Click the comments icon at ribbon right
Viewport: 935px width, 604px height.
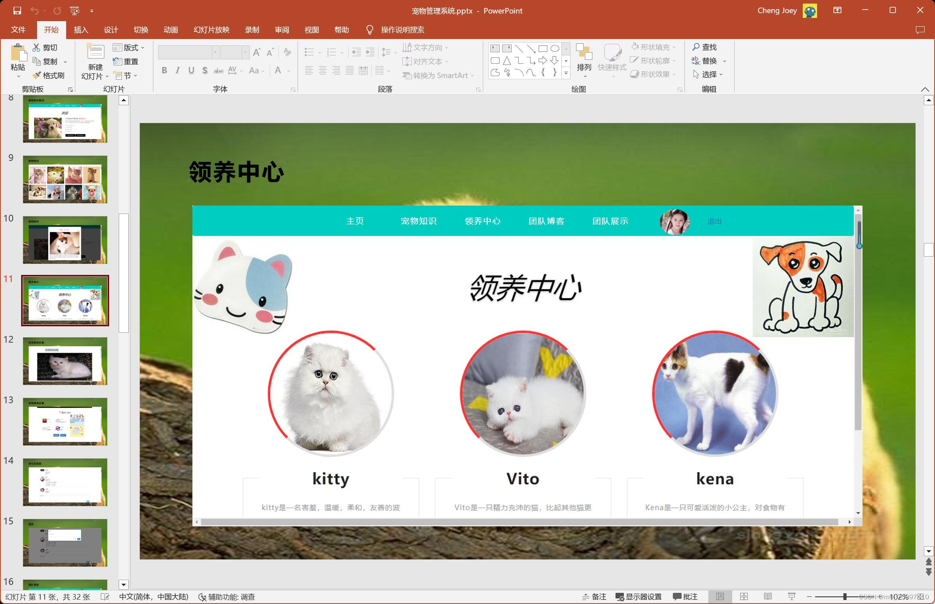point(920,30)
